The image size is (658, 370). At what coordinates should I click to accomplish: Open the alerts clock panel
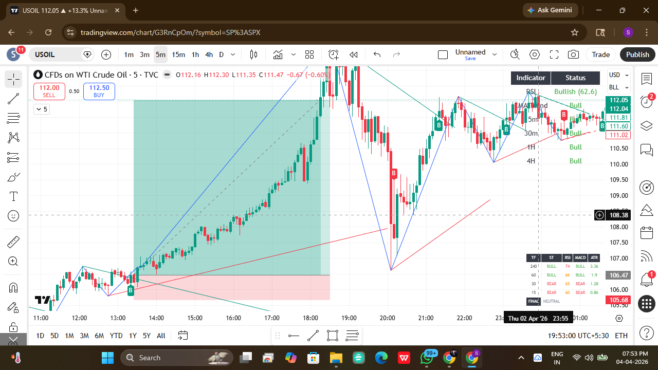pos(647,101)
